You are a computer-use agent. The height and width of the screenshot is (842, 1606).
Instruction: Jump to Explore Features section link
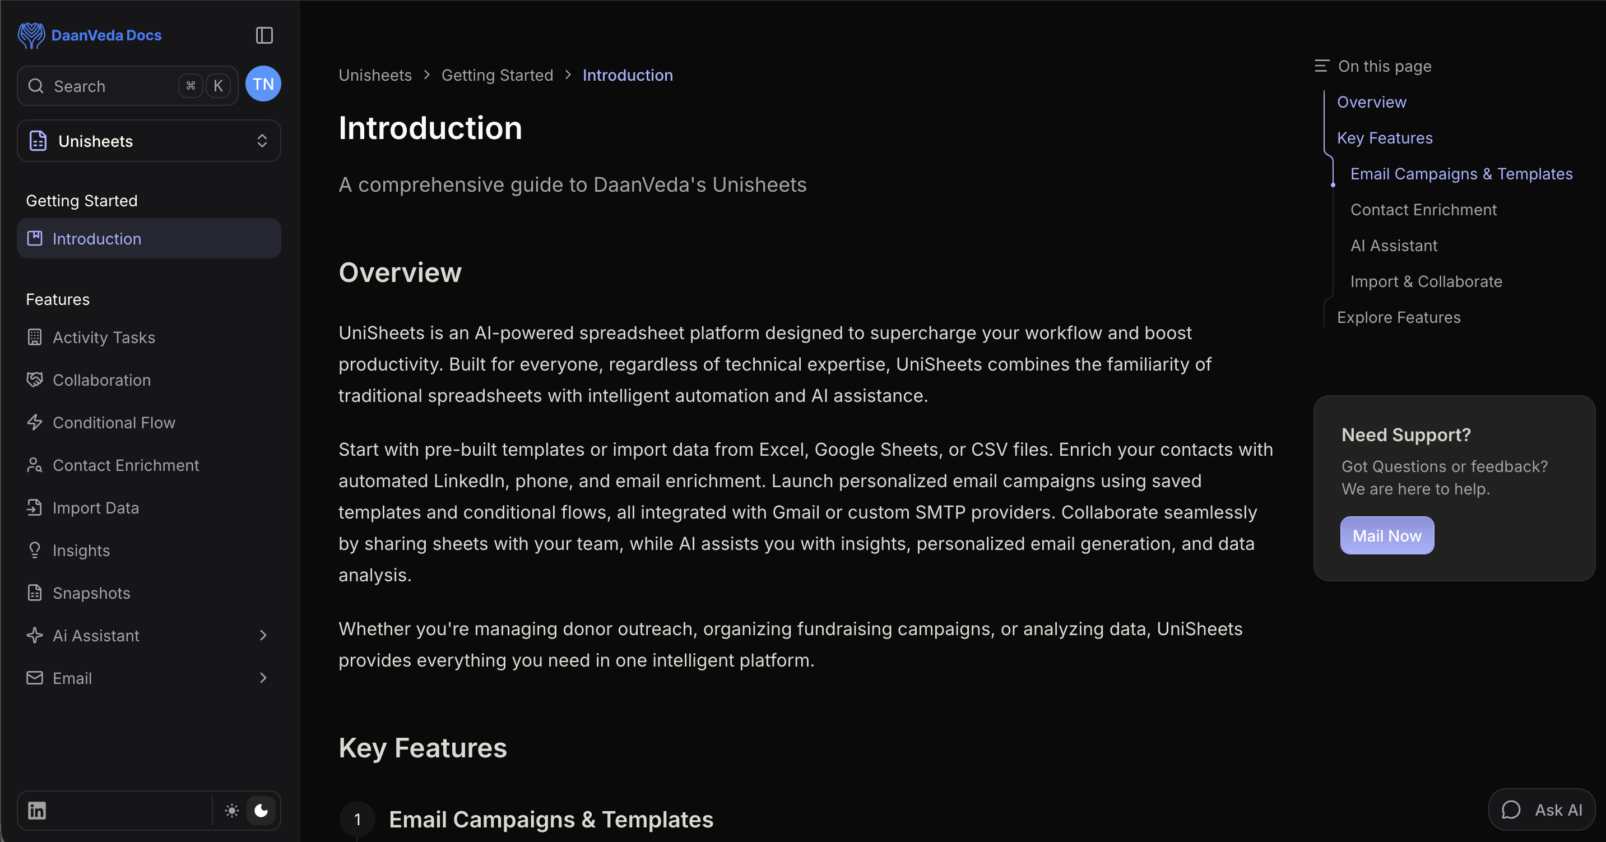1399,317
